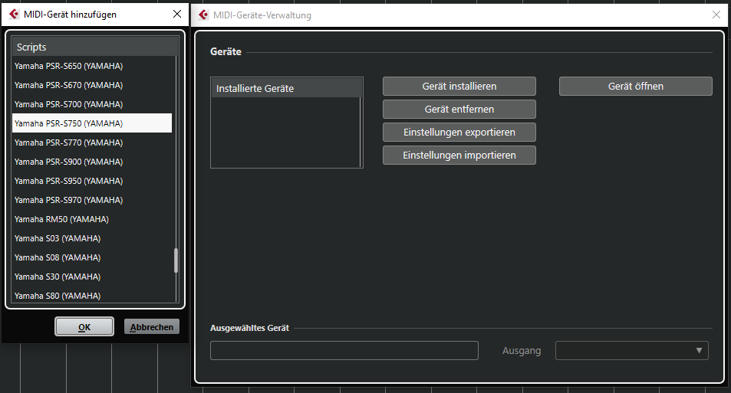Pick Yamaha RM50 (YAMAHA) device
The height and width of the screenshot is (393, 731).
click(x=92, y=219)
